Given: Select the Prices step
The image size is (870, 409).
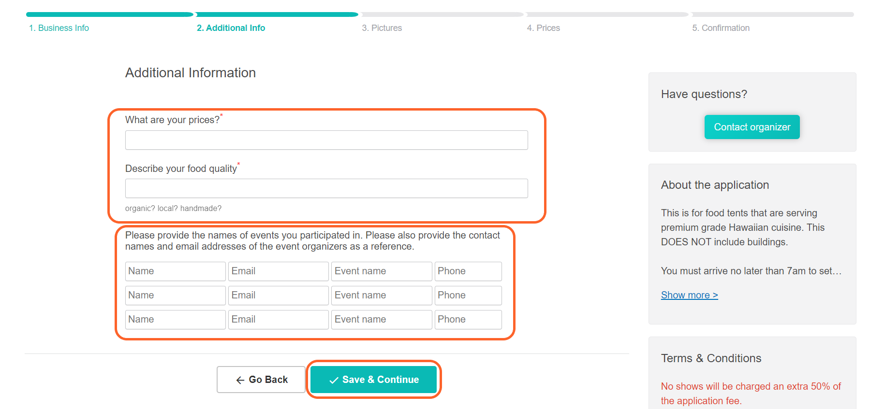Looking at the screenshot, I should [544, 28].
